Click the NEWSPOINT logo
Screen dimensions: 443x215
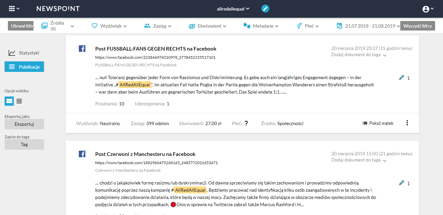(x=58, y=9)
